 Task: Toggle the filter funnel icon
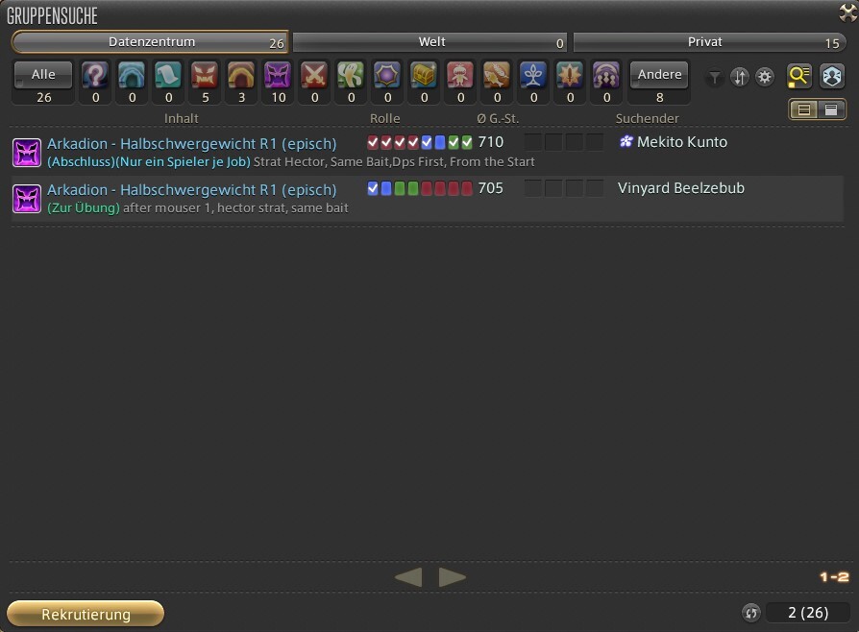coord(714,78)
